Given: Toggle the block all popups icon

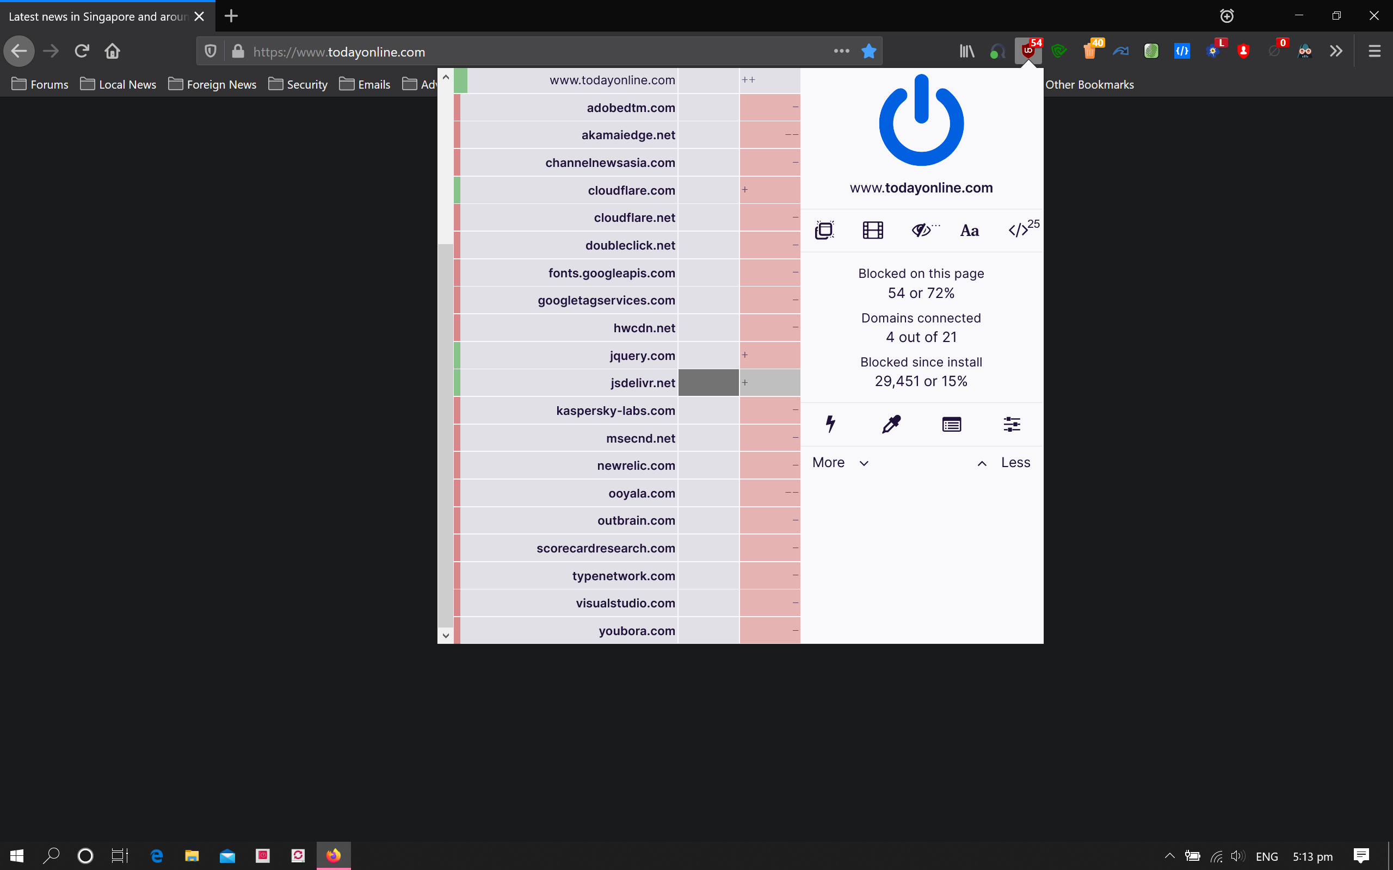Looking at the screenshot, I should click(x=824, y=230).
